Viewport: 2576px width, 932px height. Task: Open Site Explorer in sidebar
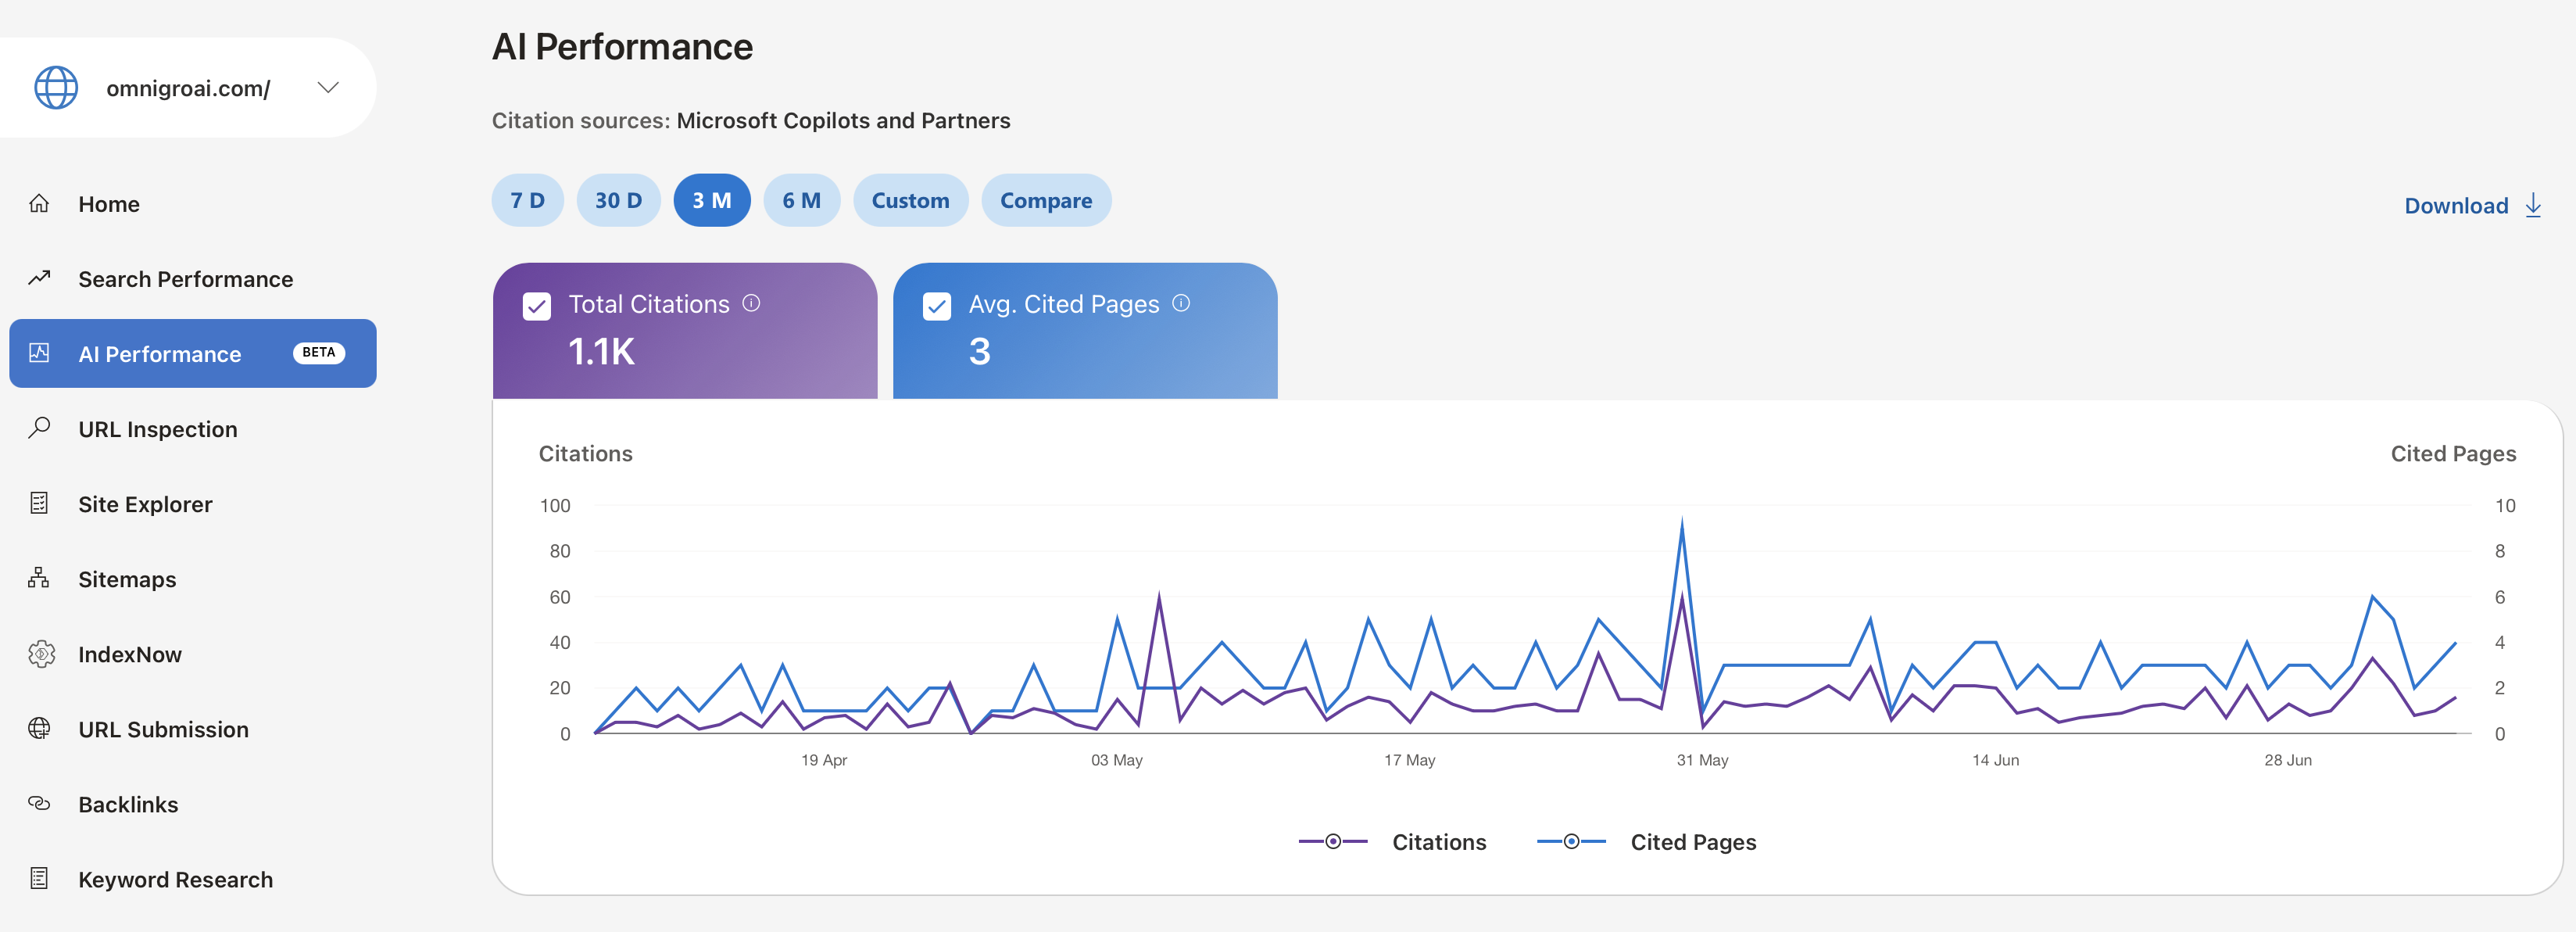[145, 504]
